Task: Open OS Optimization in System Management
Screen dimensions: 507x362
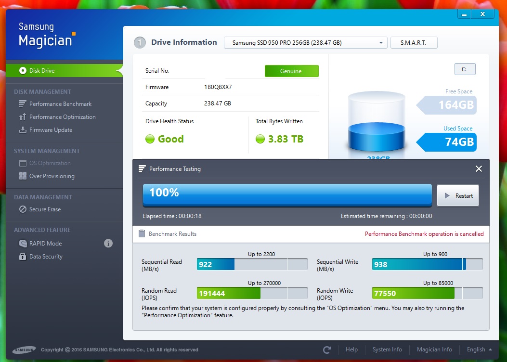Action: pos(50,163)
